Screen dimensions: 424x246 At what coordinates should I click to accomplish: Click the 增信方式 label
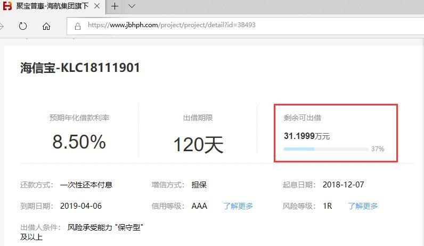pos(168,185)
